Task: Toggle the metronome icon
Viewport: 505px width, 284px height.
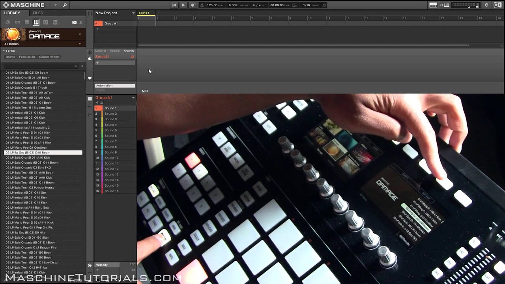Action: [202, 5]
